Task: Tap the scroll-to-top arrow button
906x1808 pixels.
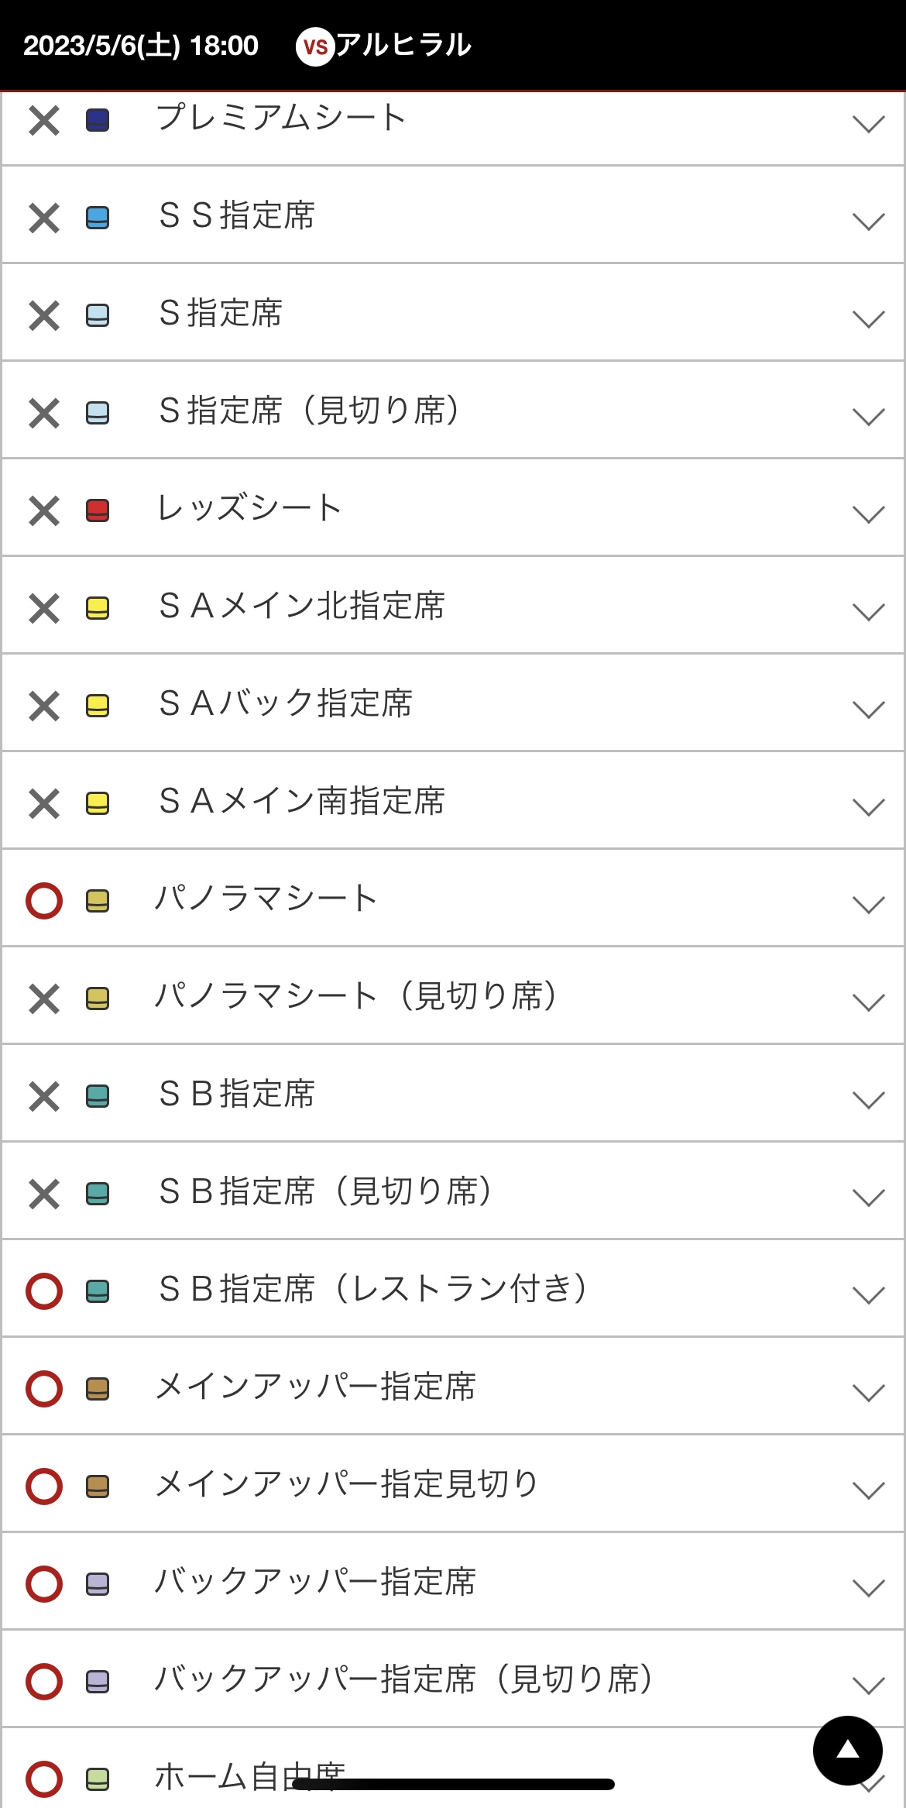Action: [847, 1750]
